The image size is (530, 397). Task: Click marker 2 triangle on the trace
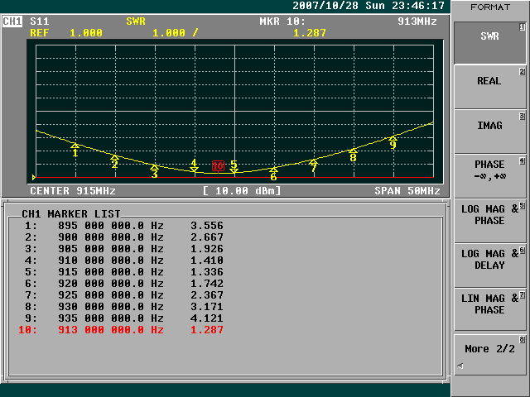115,157
